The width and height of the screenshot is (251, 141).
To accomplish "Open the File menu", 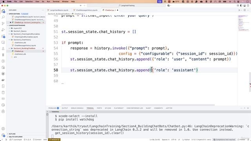I will coord(15,2).
